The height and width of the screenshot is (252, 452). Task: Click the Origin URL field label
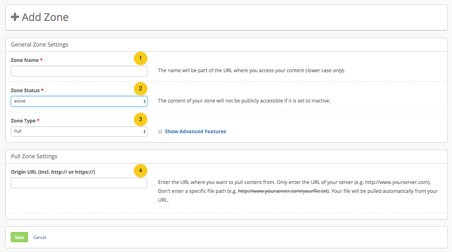coord(53,172)
